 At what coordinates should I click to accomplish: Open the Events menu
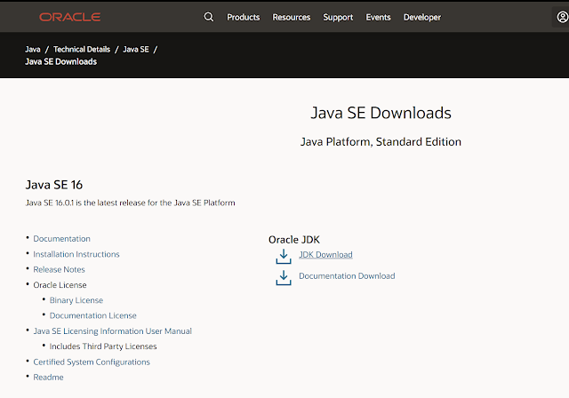(378, 17)
